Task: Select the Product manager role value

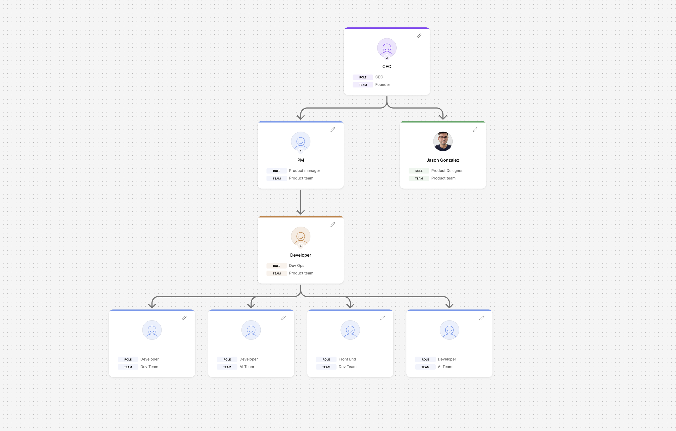Action: (x=304, y=171)
